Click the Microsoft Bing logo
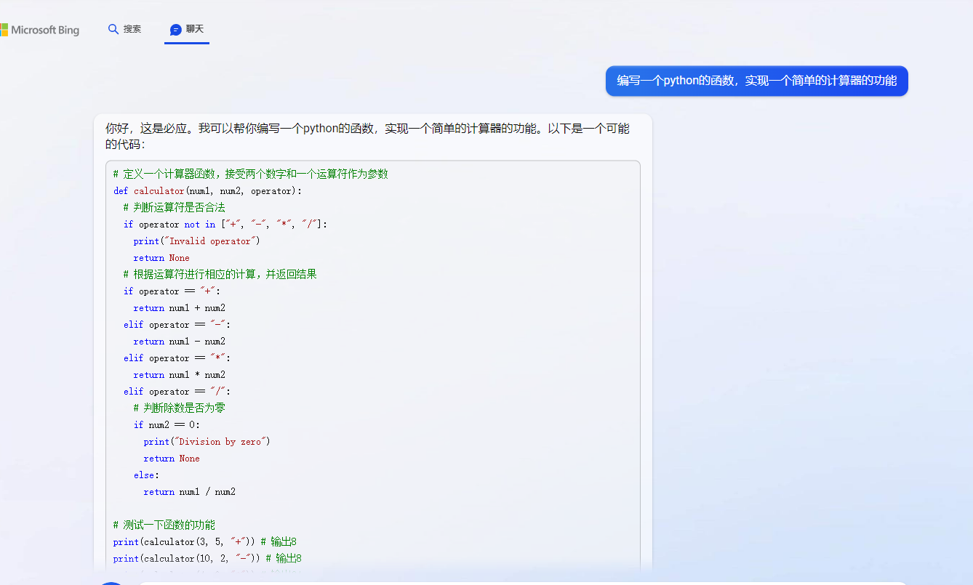Image resolution: width=973 pixels, height=585 pixels. pyautogui.click(x=40, y=30)
